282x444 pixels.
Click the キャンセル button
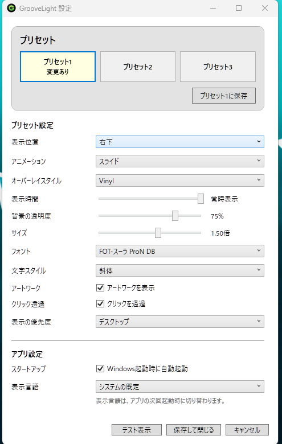click(x=247, y=430)
